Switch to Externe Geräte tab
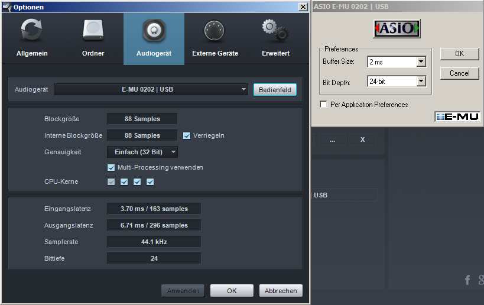This screenshot has height=305, width=484. [x=215, y=39]
